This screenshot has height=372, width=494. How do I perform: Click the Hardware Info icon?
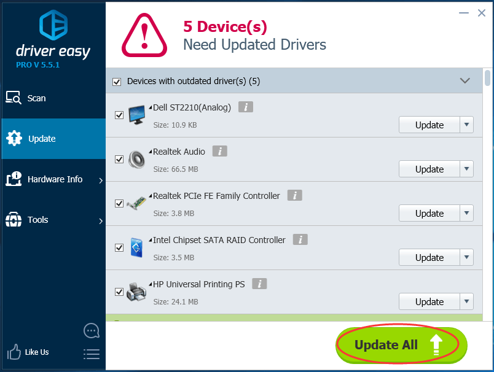click(x=14, y=179)
